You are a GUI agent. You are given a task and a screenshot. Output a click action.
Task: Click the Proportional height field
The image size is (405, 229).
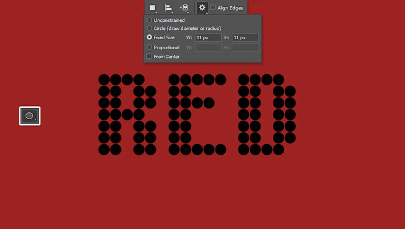245,47
